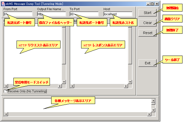Click up arrow of message area vertical scrollbar
Screen dimensions: 185x124
(x=153, y=101)
